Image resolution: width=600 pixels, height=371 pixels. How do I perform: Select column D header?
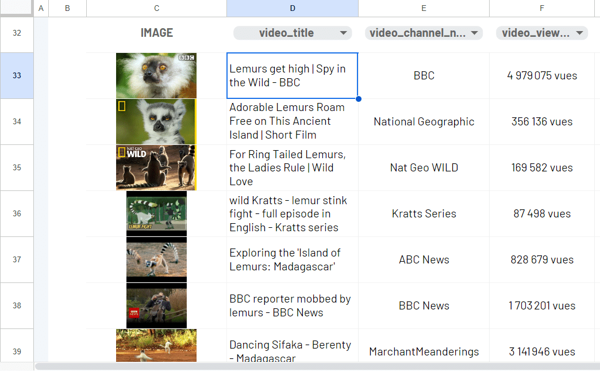pos(293,8)
